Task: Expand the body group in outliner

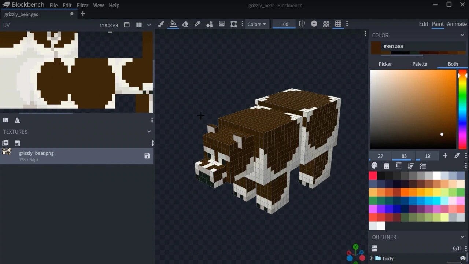Action: (372, 258)
